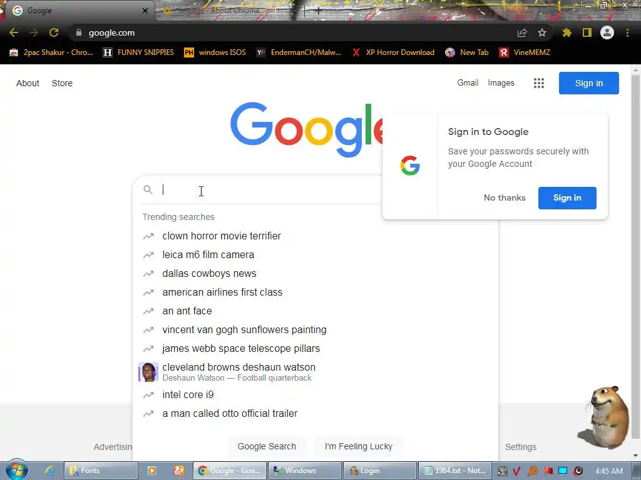Image resolution: width=641 pixels, height=480 pixels.
Task: Open the side panel icon
Action: (587, 32)
